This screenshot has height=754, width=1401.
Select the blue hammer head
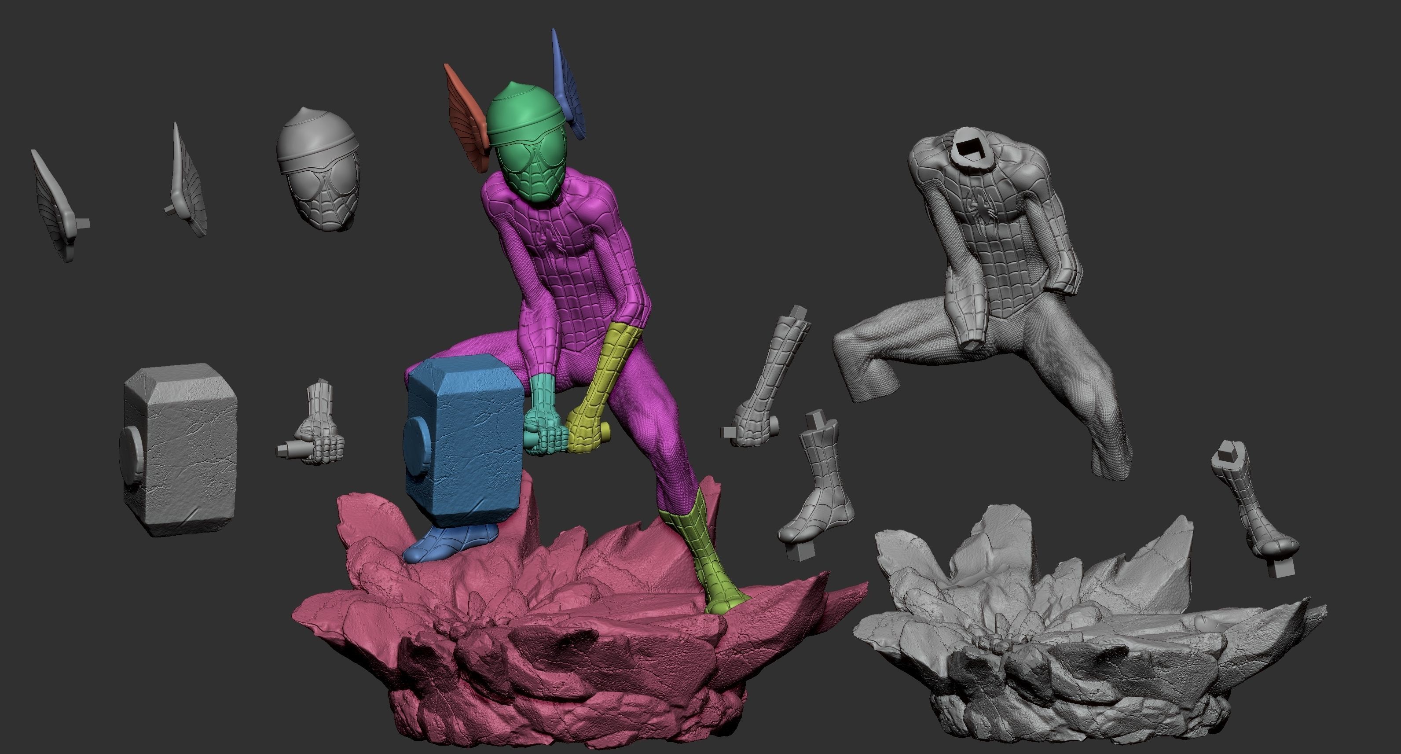pyautogui.click(x=462, y=441)
